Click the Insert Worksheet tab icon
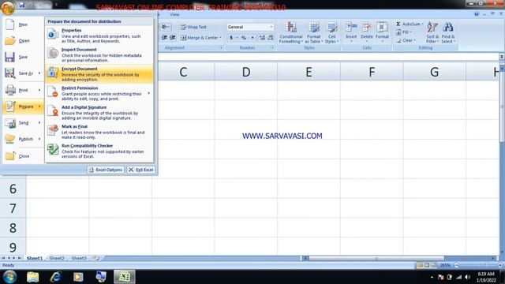Image resolution: width=505 pixels, height=284 pixels. tap(95, 258)
